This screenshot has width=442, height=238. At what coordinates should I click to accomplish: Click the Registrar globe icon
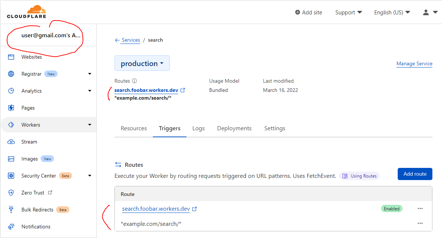point(11,74)
